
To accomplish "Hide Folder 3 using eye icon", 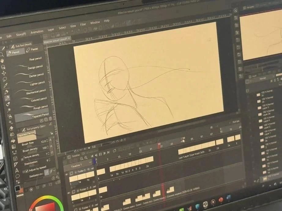I will (67, 174).
